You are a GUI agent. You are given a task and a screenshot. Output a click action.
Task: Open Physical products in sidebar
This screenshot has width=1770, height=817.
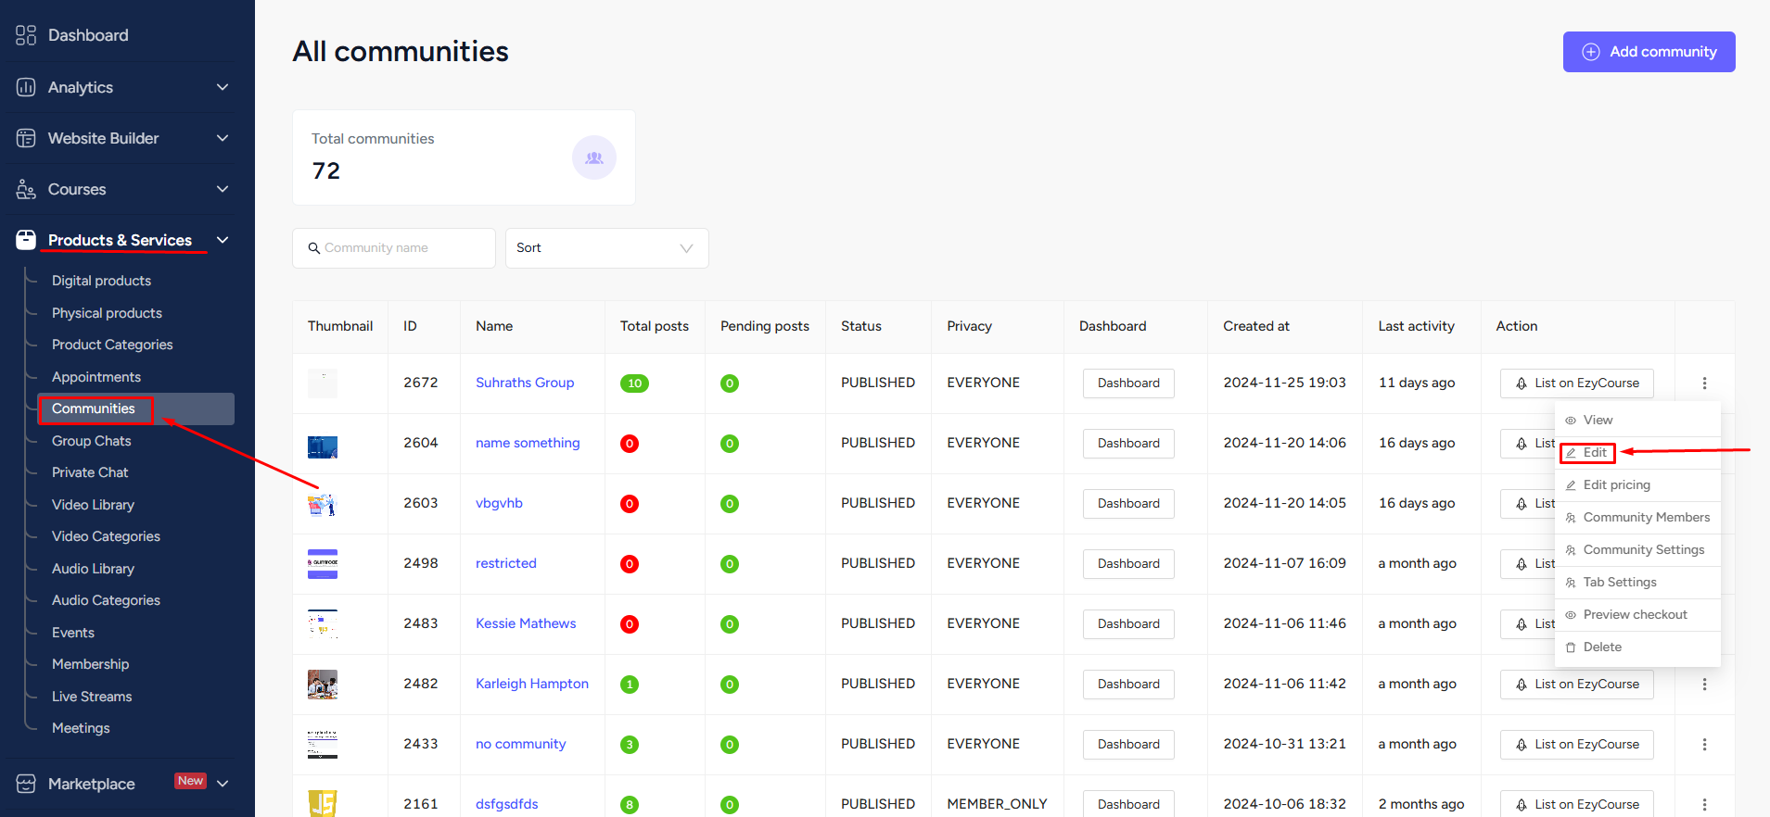(x=107, y=313)
